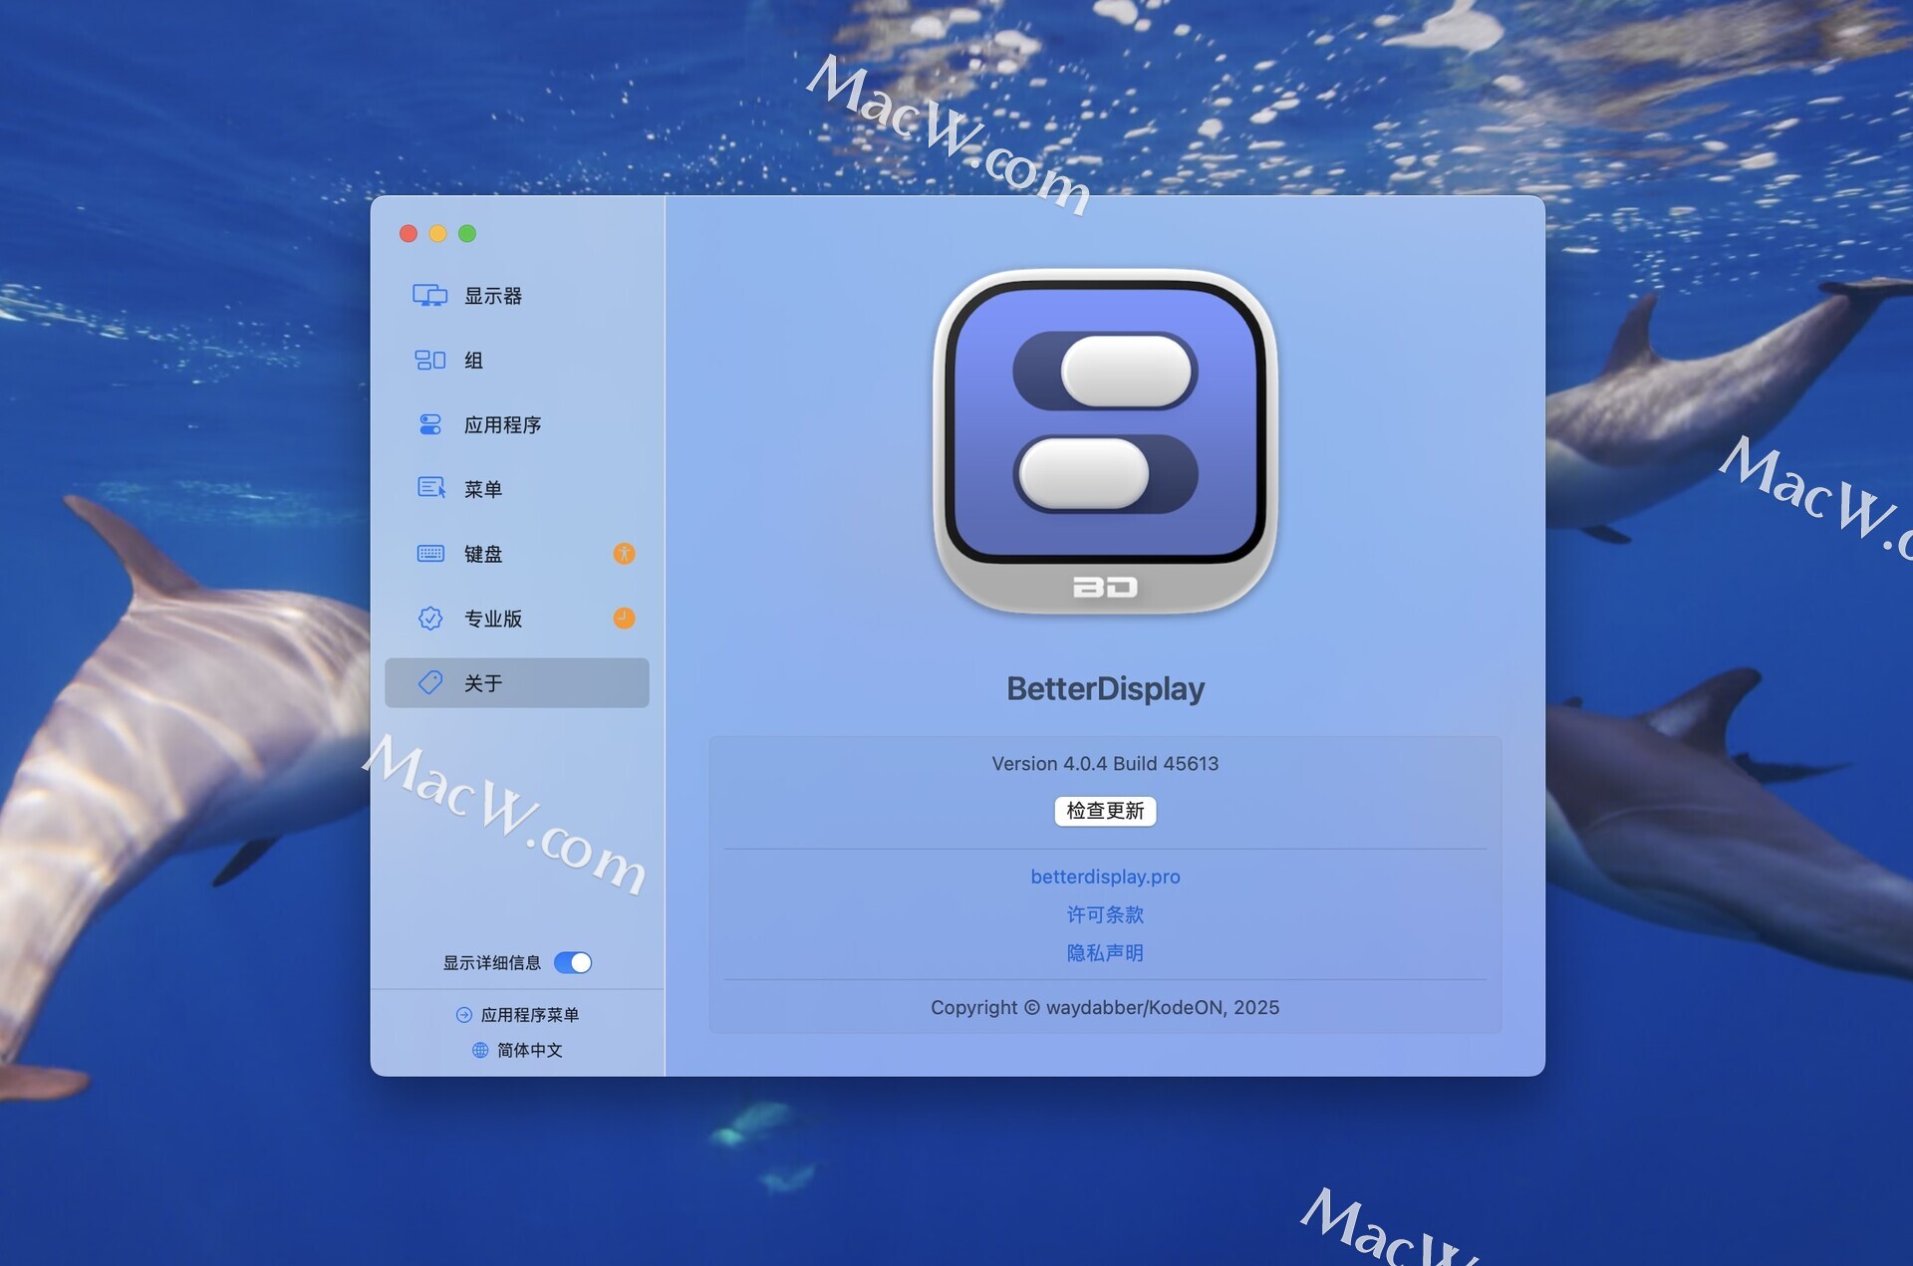Click the Keyboard icon in sidebar
This screenshot has height=1266, width=1913.
[429, 554]
